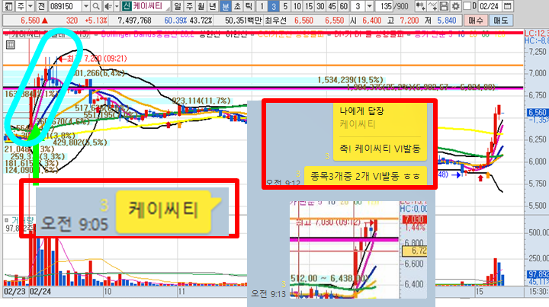Select the 케이씨티 stock name field
Image resolution: width=549 pixels, height=307 pixels.
pos(150,6)
